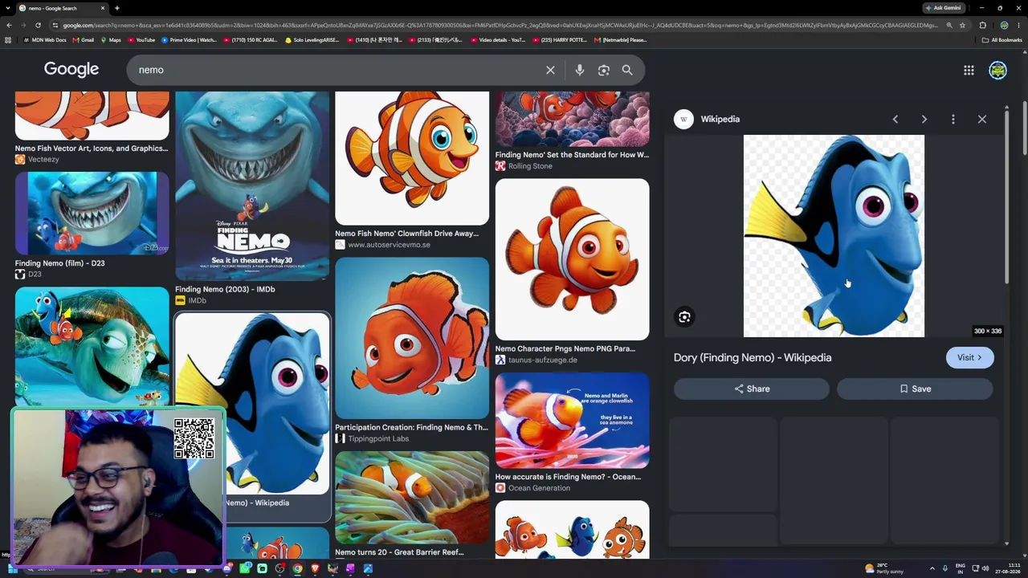This screenshot has width=1028, height=578.
Task: Open the Chrome profile icon in the toolbar
Action: coord(1004,25)
